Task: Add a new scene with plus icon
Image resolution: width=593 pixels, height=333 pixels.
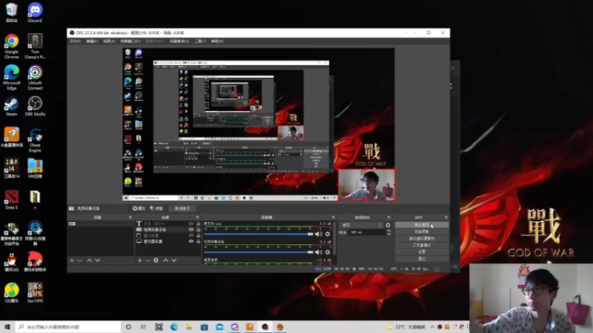Action: [71, 260]
